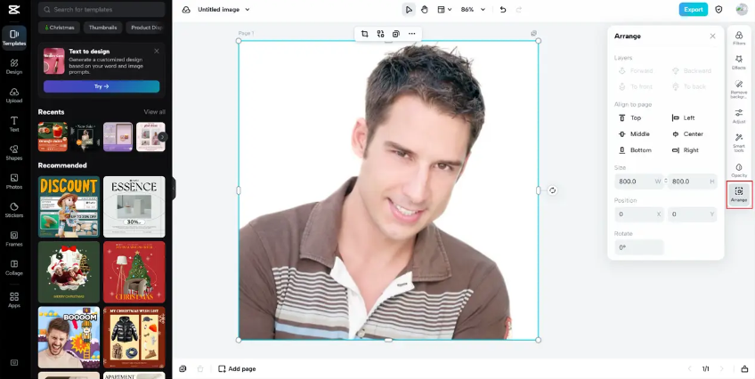
Task: Click the undo arrow
Action: pyautogui.click(x=503, y=10)
